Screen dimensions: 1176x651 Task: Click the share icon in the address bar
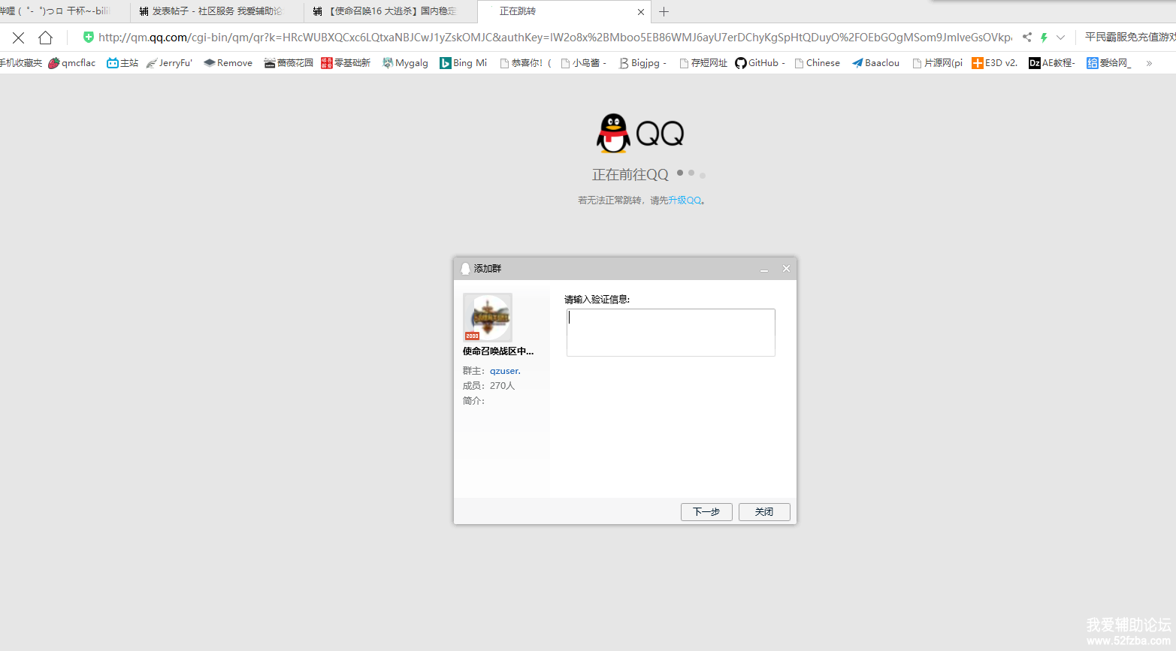(x=1026, y=38)
